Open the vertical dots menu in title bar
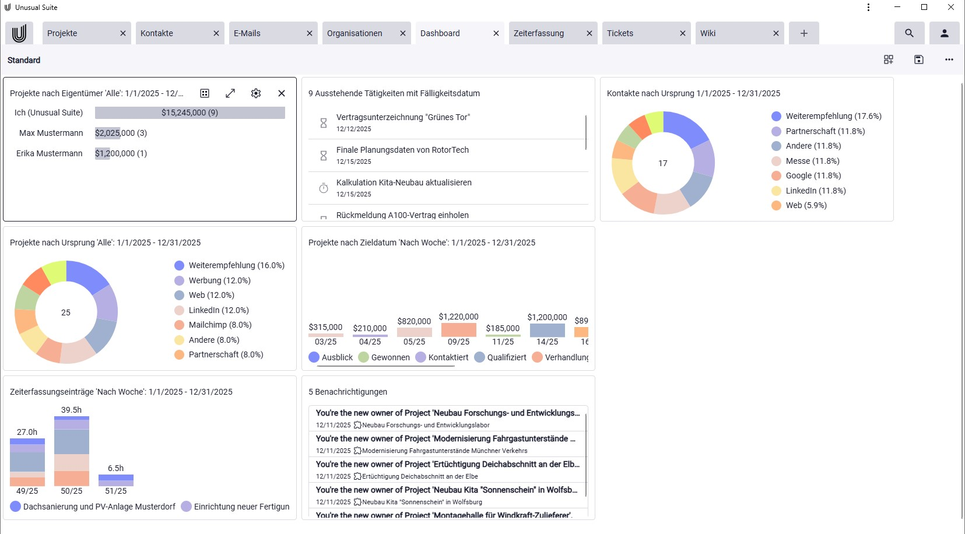 coord(868,8)
